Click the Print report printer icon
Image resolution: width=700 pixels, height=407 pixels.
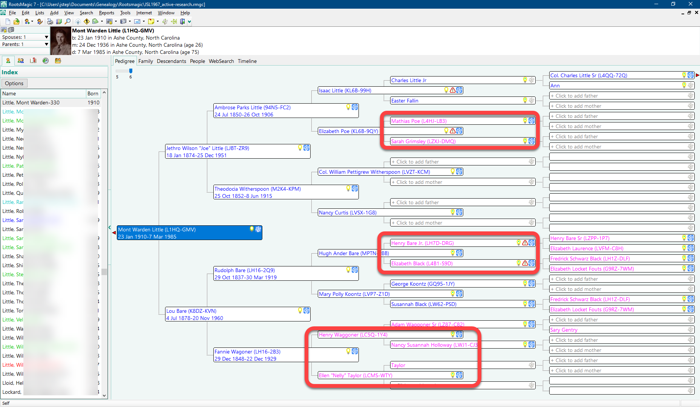[x=50, y=21]
